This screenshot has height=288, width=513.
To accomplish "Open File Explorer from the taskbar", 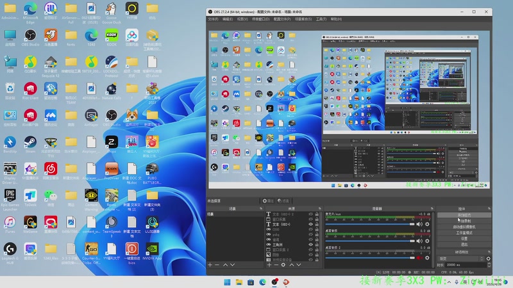I will pyautogui.click(x=239, y=282).
